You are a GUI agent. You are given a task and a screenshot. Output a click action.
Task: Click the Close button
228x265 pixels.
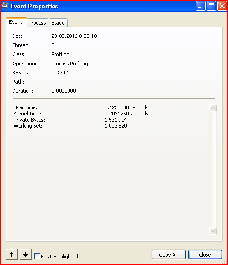click(x=205, y=255)
